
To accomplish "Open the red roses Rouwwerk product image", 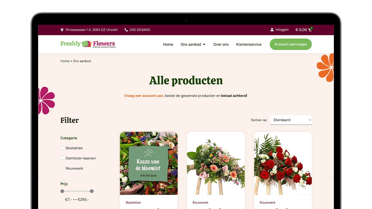I will 283,163.
